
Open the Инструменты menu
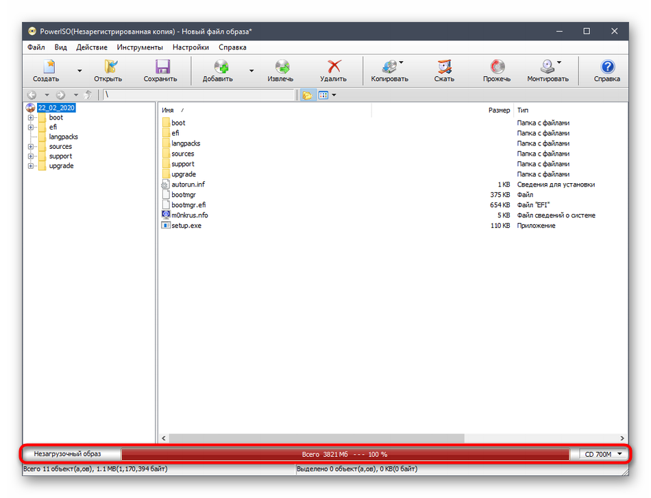140,47
